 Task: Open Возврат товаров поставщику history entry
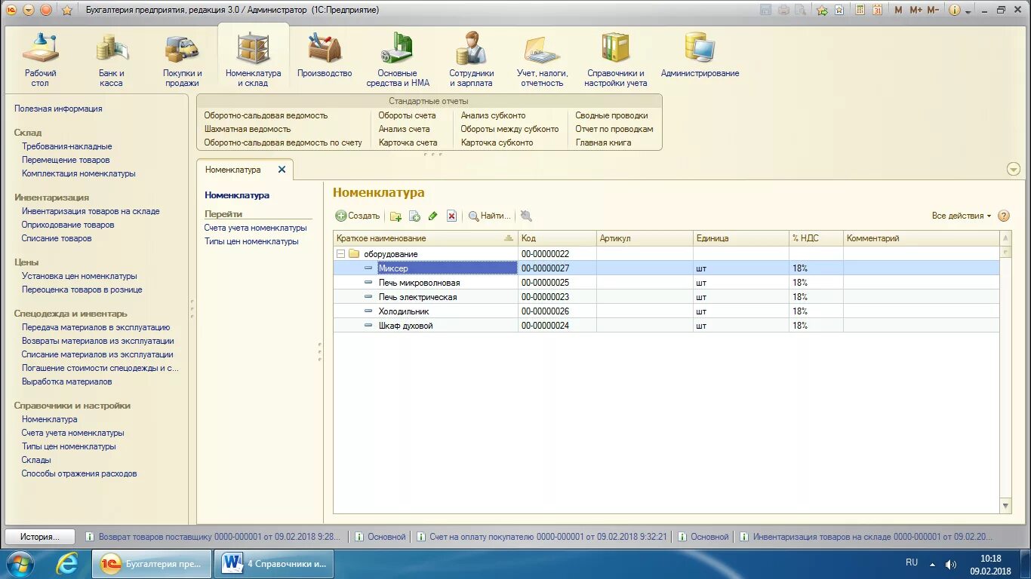(214, 537)
